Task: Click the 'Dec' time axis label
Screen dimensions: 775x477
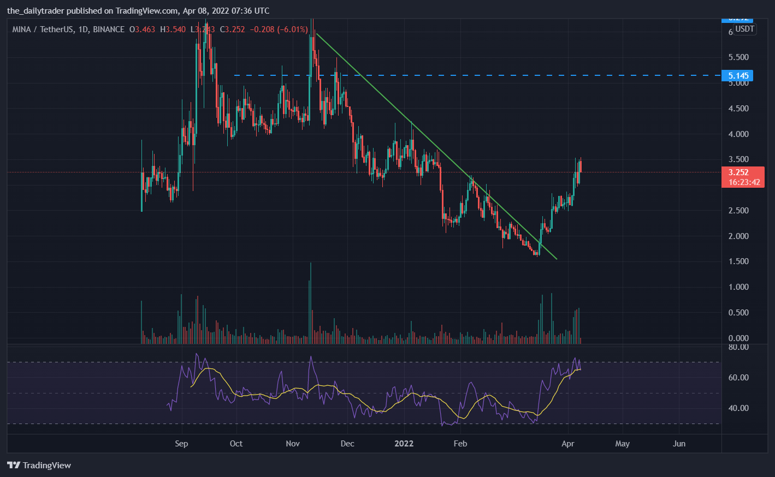Action: (347, 444)
